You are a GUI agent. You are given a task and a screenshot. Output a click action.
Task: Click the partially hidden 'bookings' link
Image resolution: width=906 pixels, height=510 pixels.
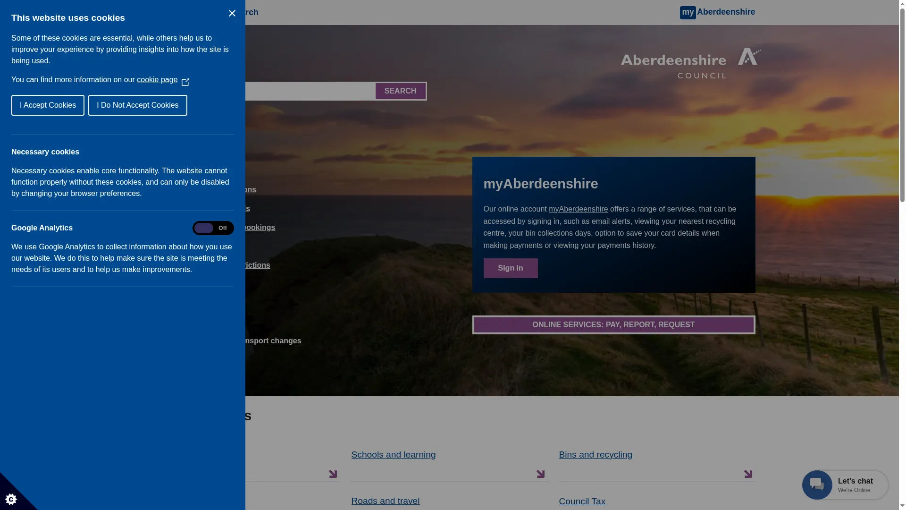click(260, 228)
